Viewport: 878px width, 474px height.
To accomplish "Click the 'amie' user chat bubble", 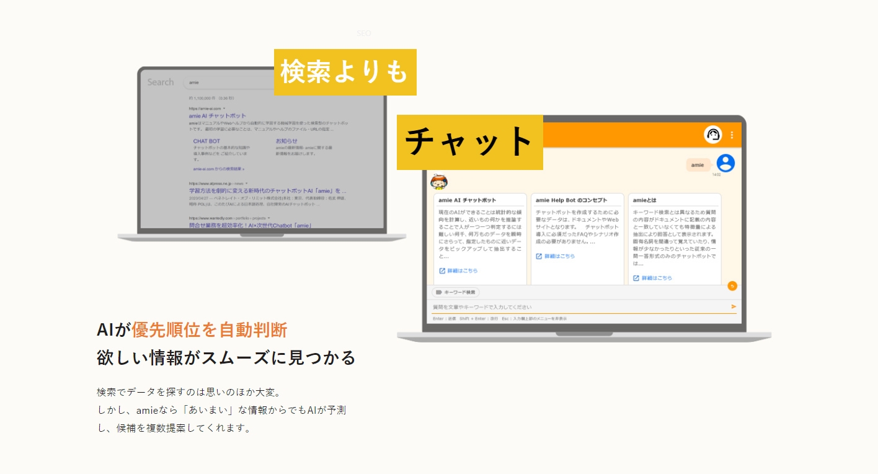I will (698, 165).
